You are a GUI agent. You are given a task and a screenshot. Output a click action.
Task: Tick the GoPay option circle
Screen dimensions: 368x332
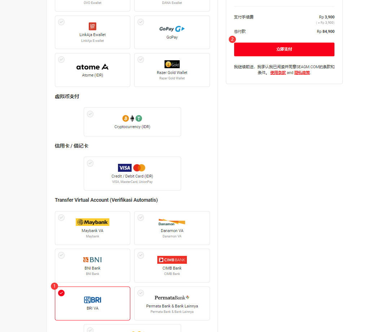141,22
